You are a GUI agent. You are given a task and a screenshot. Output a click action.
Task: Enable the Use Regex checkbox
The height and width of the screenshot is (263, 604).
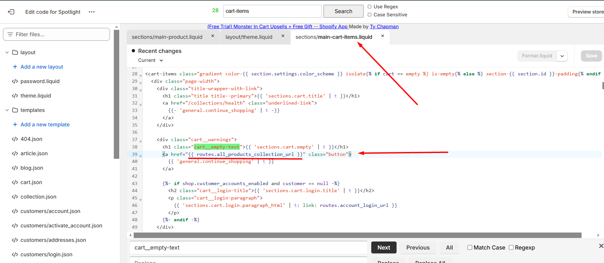(x=370, y=6)
